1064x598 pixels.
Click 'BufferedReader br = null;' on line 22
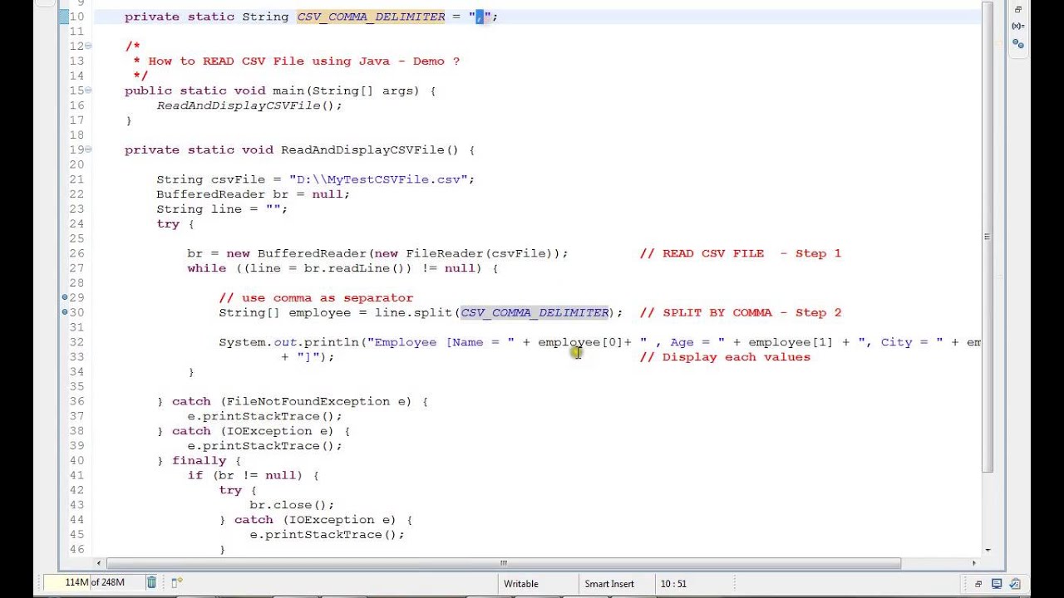pyautogui.click(x=253, y=194)
